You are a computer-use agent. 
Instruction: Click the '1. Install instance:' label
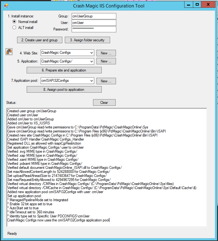21,16
